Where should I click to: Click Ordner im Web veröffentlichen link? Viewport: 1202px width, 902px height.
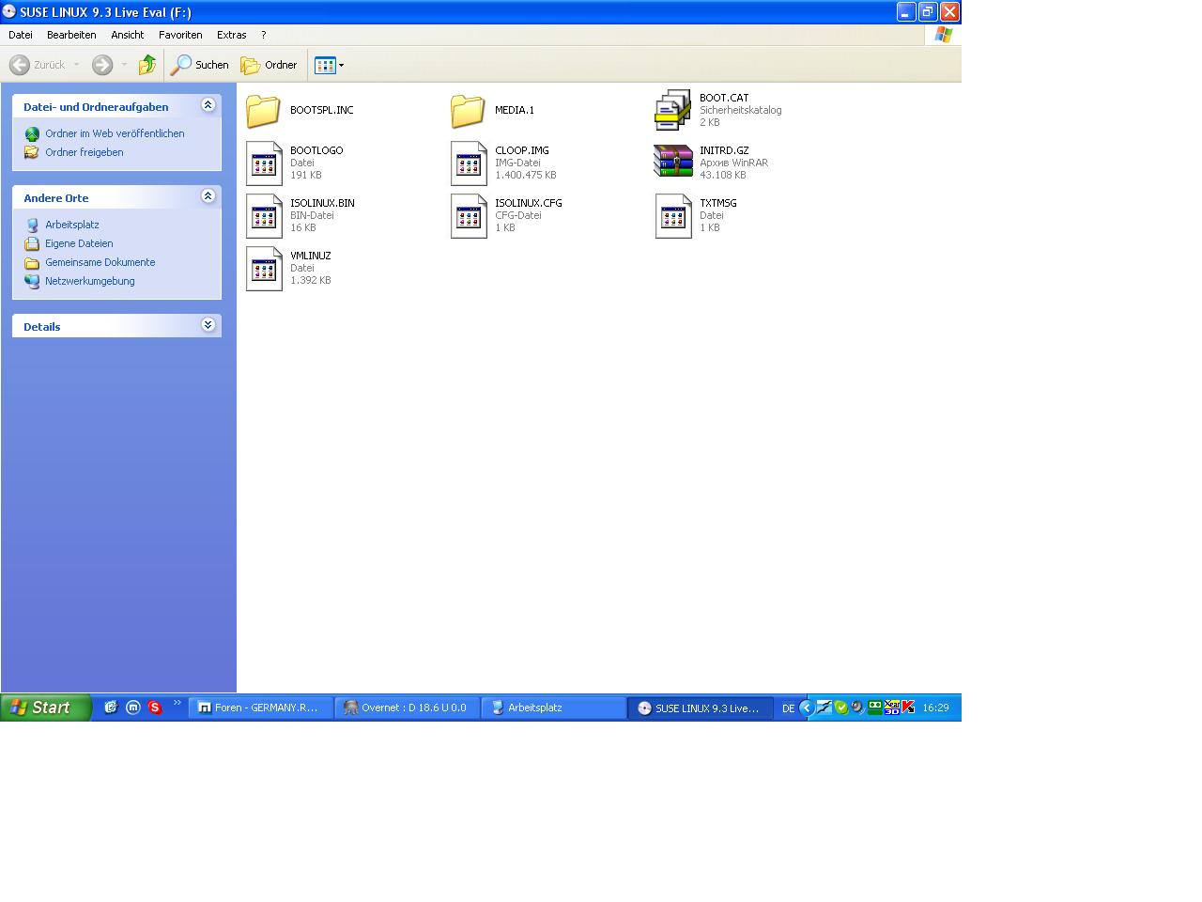pyautogui.click(x=115, y=133)
